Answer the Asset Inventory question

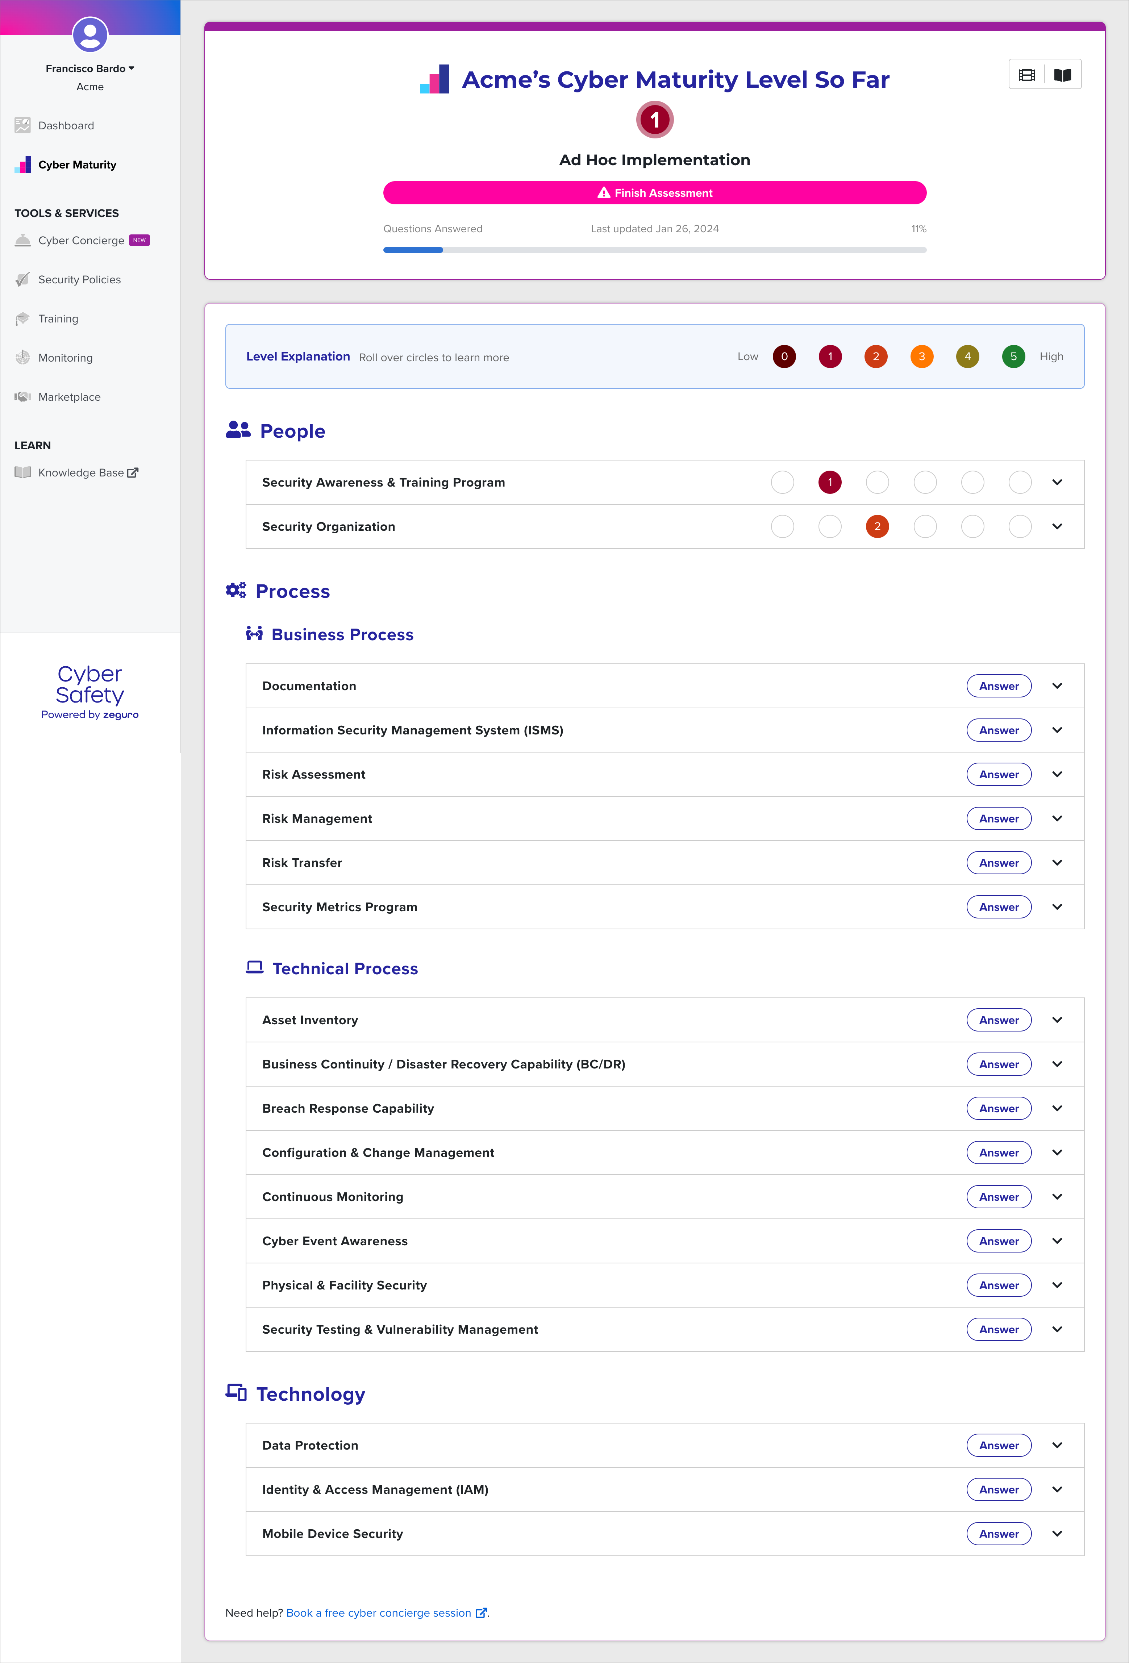(x=999, y=1020)
